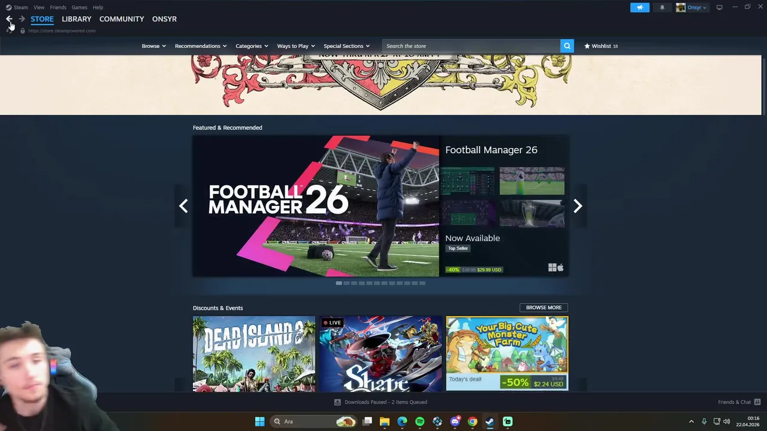Open File Explorer from the taskbar
Image resolution: width=767 pixels, height=431 pixels.
coord(385,421)
